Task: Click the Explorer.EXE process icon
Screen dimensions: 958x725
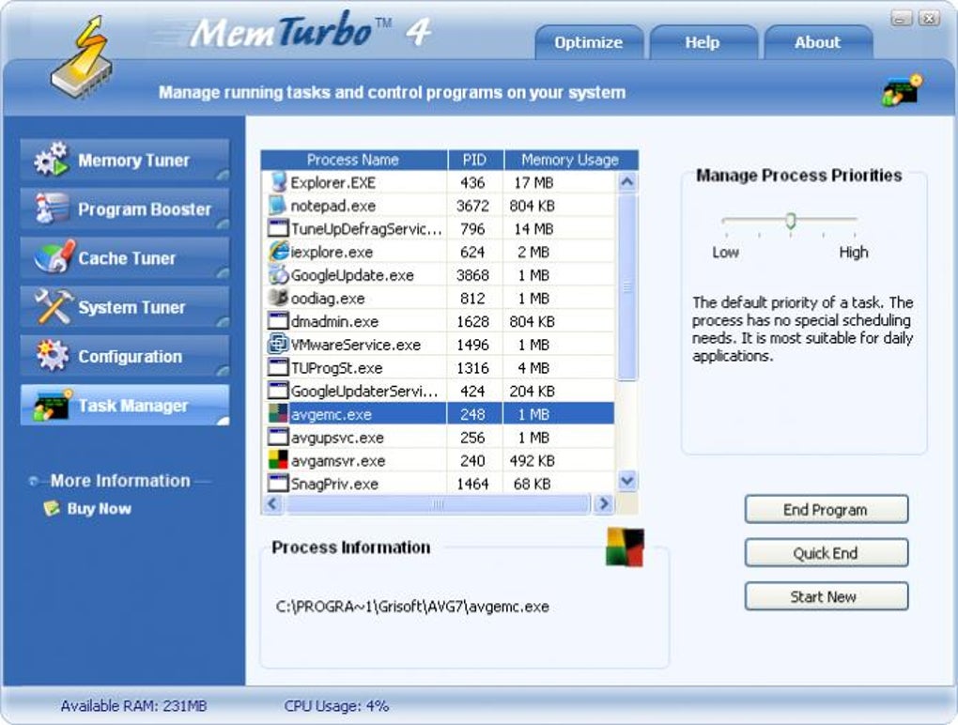Action: pos(279,182)
